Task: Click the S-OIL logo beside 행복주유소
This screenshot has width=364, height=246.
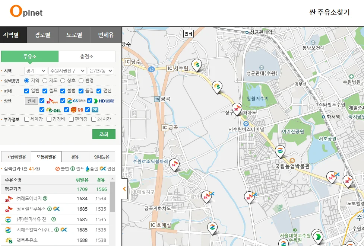Action: 9,240
